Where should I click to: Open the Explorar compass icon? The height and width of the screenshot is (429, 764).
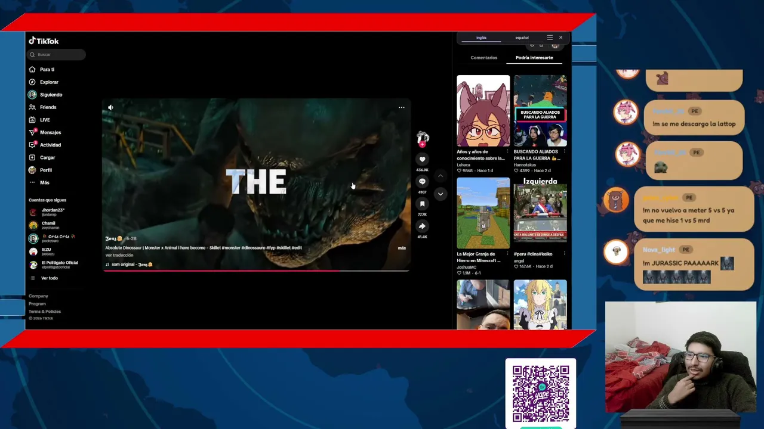pos(32,82)
